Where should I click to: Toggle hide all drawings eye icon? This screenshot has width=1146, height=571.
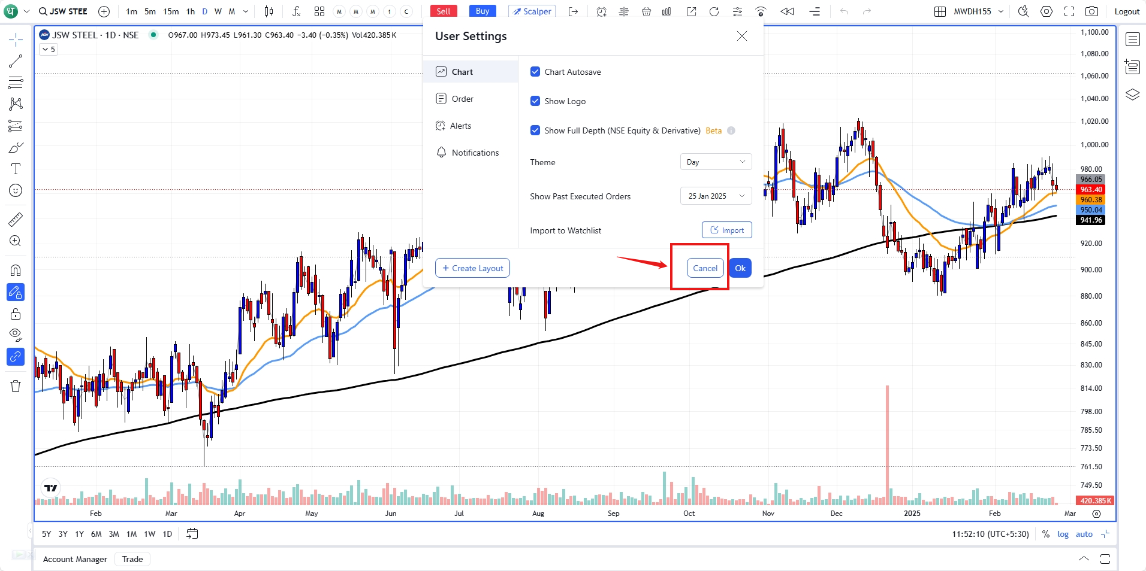16,335
